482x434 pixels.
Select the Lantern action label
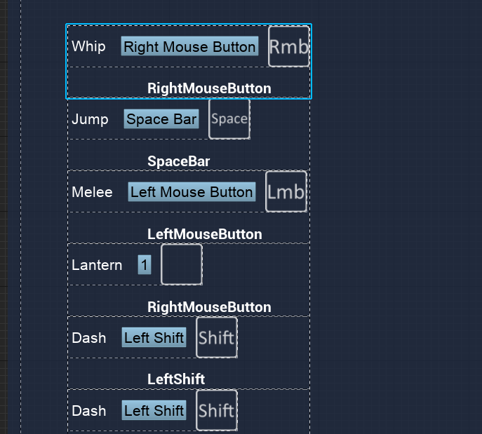(x=97, y=264)
